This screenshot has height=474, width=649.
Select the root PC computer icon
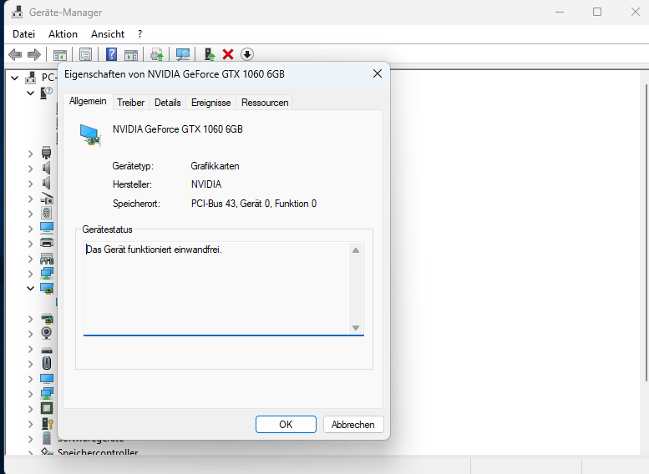pos(30,78)
